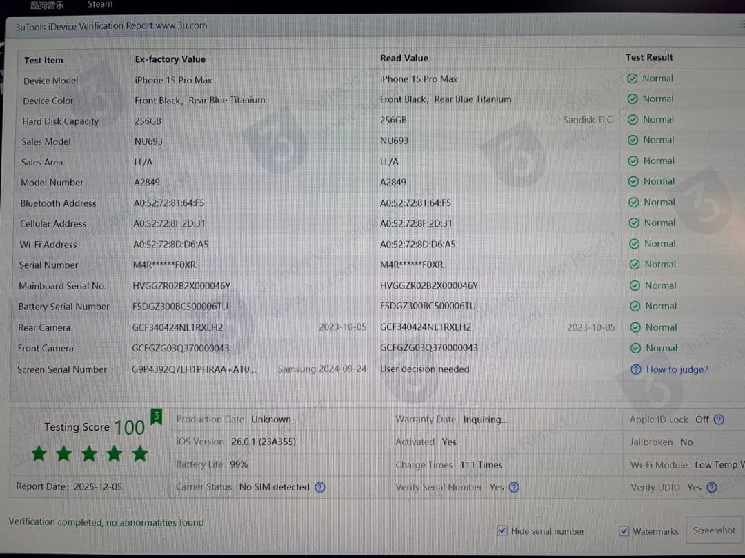
Task: Click the green check icon for Mainboard Serial No.
Action: (x=635, y=286)
